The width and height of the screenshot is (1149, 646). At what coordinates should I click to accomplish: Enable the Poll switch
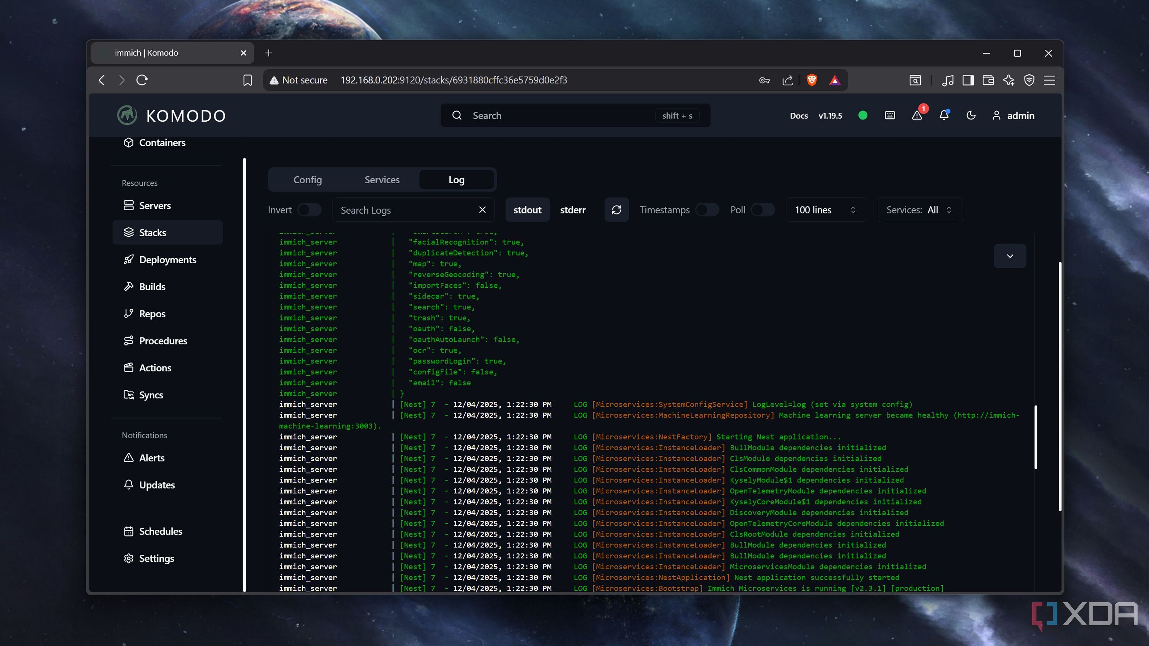(x=763, y=210)
